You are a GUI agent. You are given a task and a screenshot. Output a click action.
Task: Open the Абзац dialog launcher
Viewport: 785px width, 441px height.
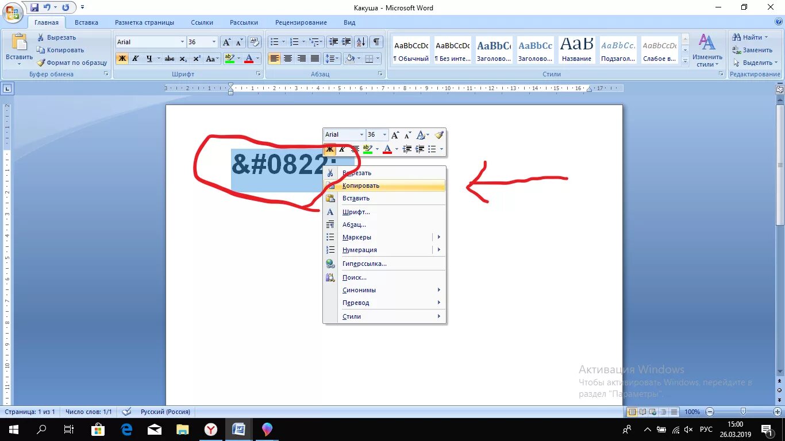[x=380, y=74]
